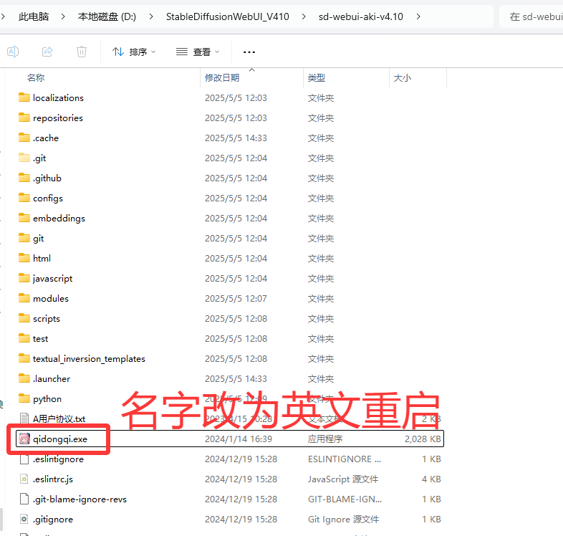Click the Delete trash icon
This screenshot has width=563, height=536.
coord(82,52)
